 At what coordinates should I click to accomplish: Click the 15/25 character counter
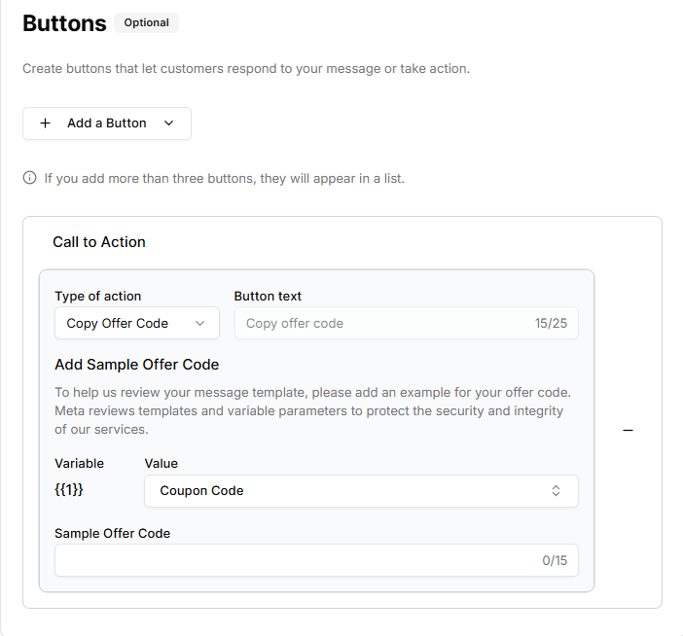coord(551,323)
